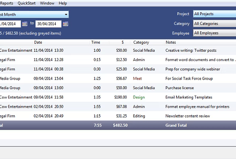Click the $31.25 amount cell
Screen dimensions: 236x159
click(121, 116)
